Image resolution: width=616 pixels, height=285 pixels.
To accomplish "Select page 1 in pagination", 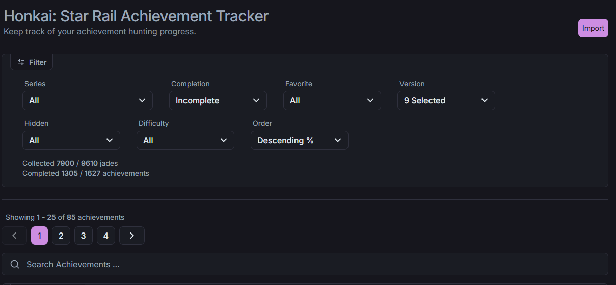I will click(x=39, y=236).
